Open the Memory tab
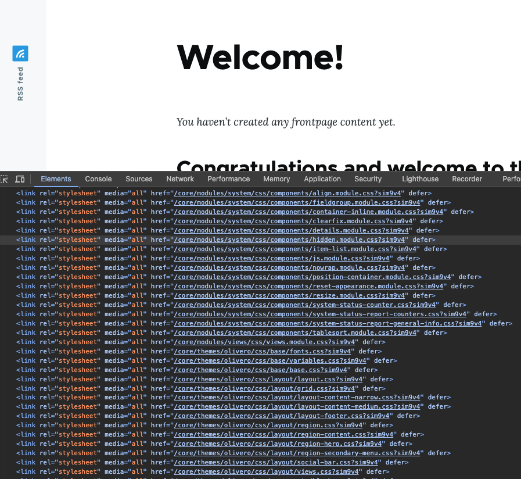The image size is (521, 479). (276, 179)
